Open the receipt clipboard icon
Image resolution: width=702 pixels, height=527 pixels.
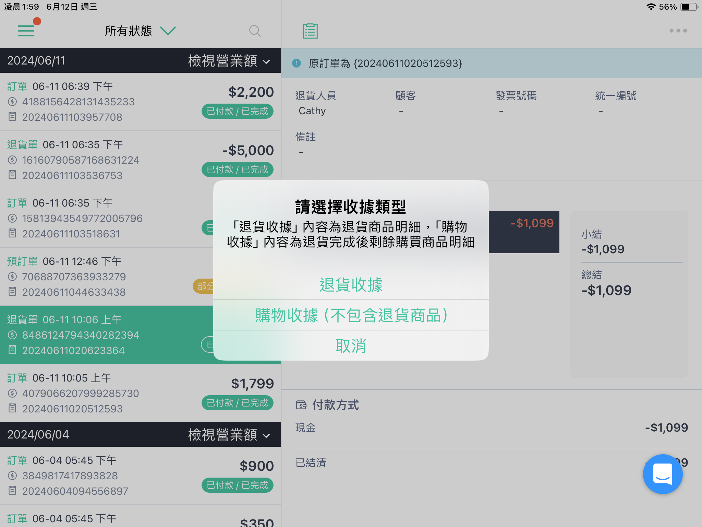tap(310, 31)
